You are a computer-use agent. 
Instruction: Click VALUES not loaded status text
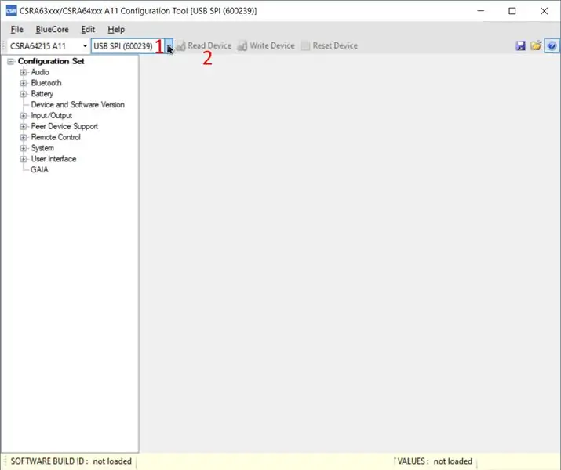tap(435, 461)
